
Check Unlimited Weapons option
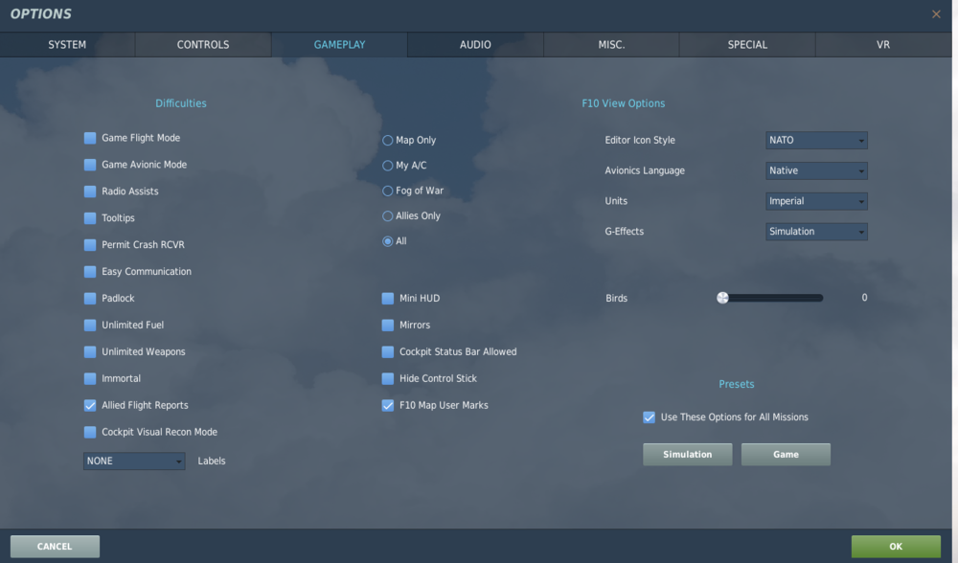(90, 351)
